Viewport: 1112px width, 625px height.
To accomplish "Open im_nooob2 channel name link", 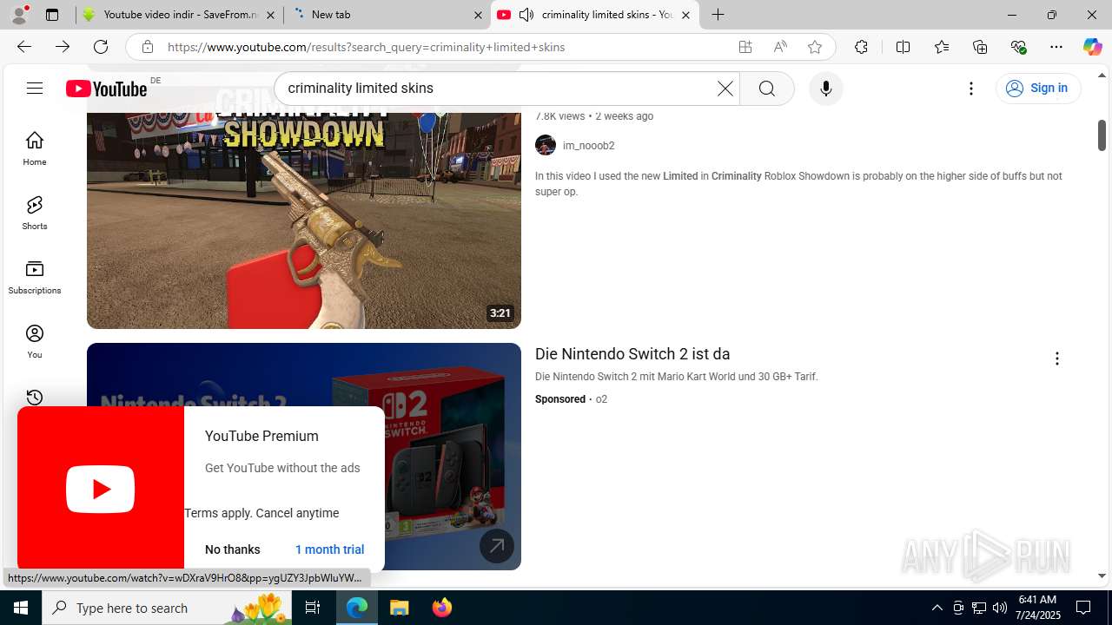I will click(x=588, y=146).
